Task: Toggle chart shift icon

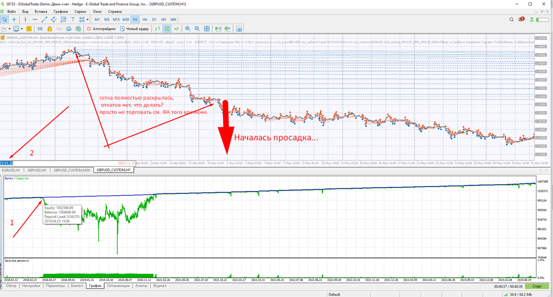Action: [228, 29]
